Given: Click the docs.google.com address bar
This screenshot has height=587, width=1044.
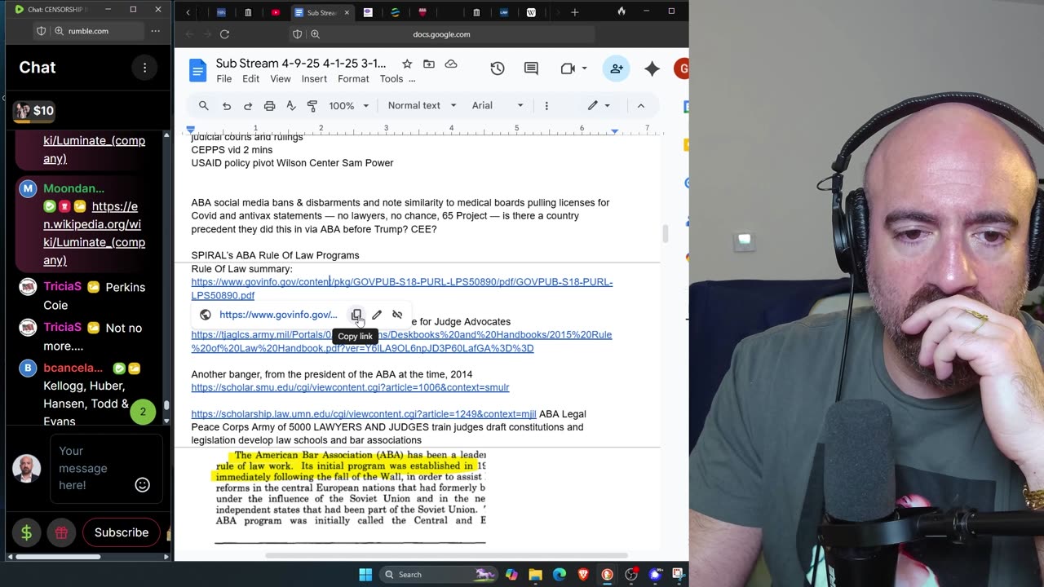Looking at the screenshot, I should [441, 34].
